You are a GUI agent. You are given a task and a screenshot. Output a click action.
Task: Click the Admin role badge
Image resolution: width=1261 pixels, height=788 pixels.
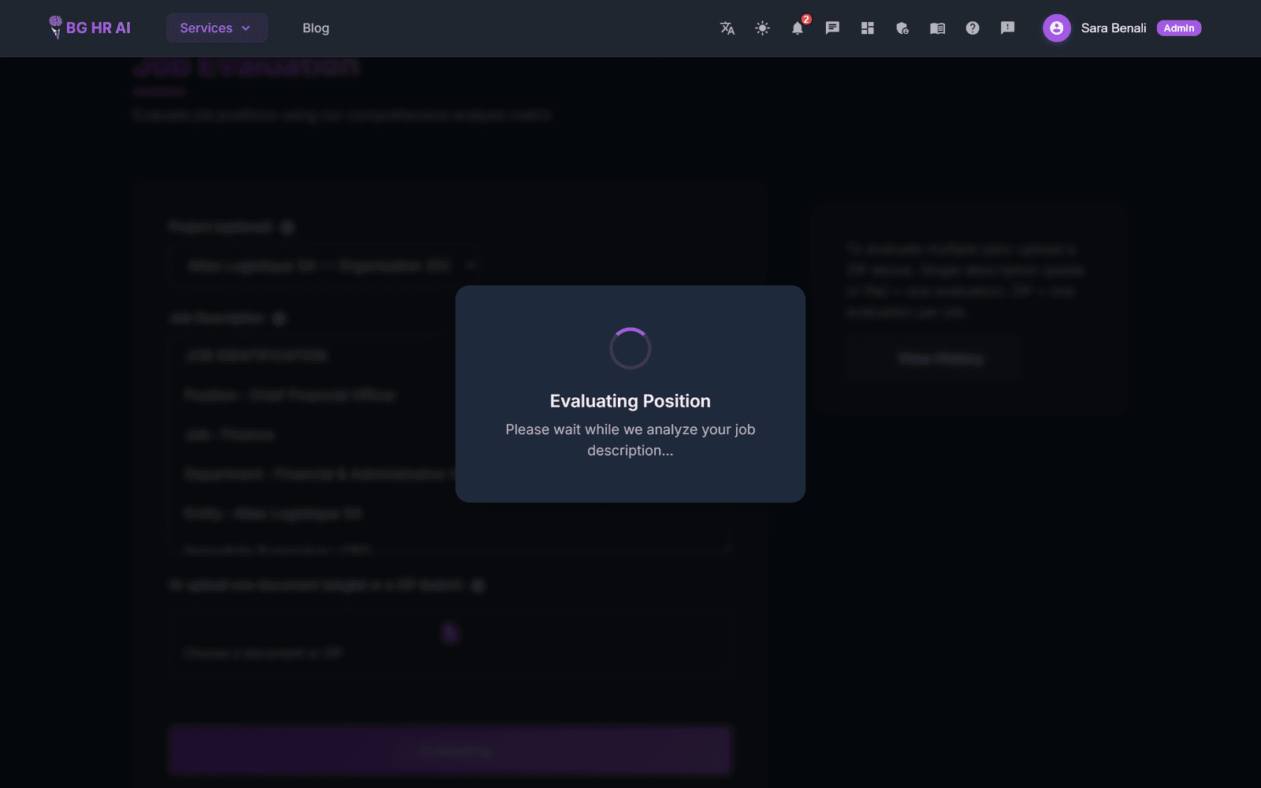1179,28
